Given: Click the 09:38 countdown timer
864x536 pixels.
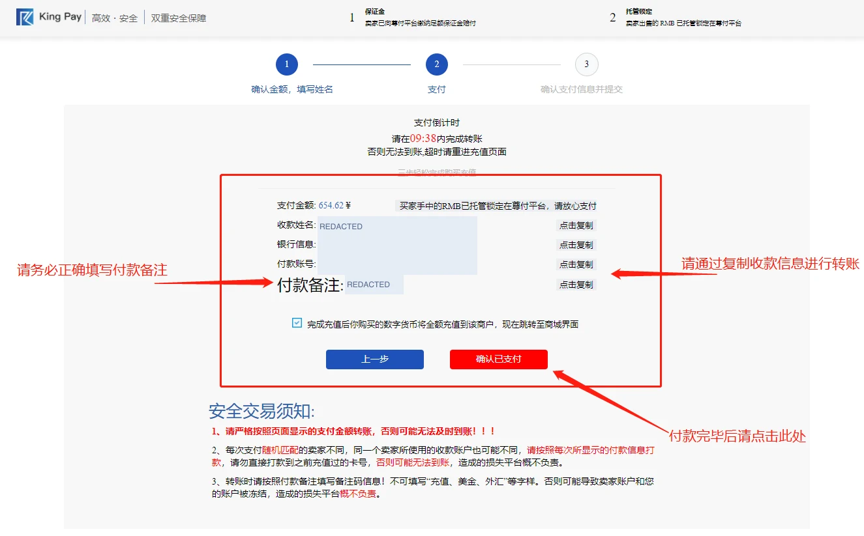Looking at the screenshot, I should pos(423,138).
